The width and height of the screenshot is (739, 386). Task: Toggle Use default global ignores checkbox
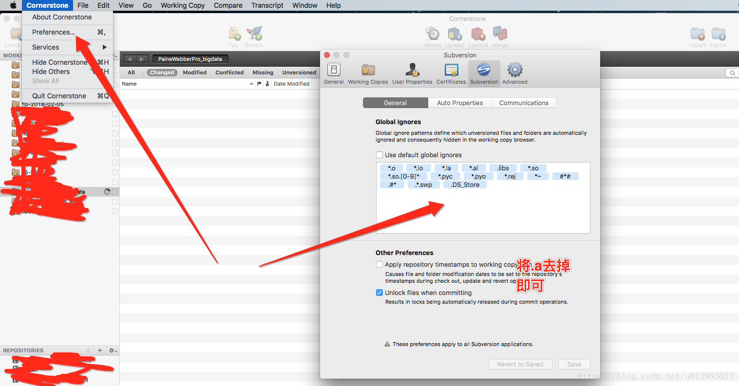coord(379,155)
